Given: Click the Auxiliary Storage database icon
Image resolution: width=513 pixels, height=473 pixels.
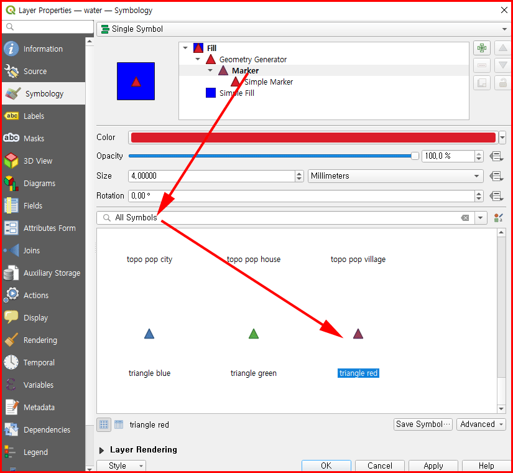Looking at the screenshot, I should click(11, 273).
